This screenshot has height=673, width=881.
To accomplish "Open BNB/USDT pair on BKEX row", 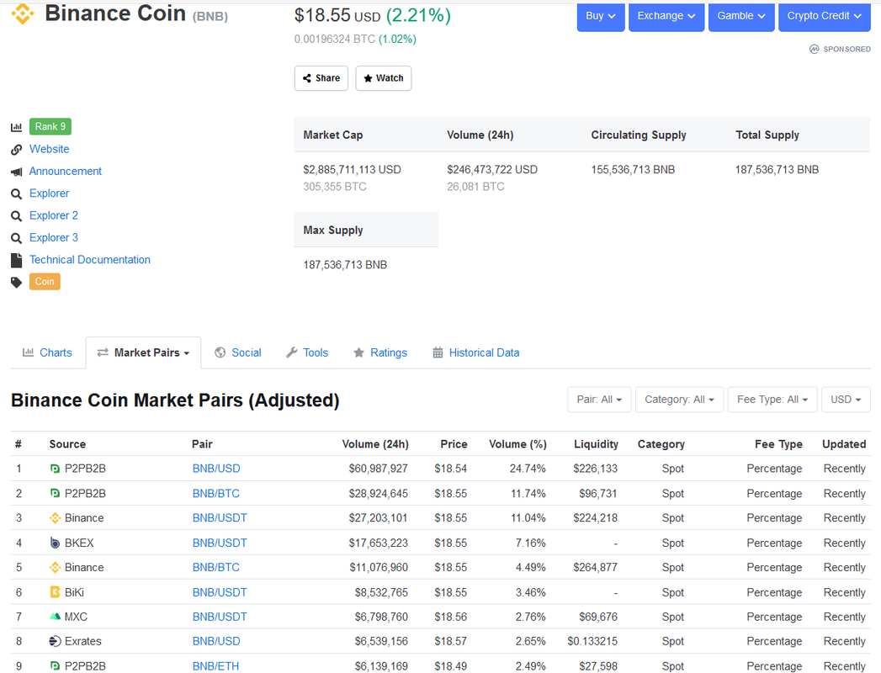I will (220, 543).
